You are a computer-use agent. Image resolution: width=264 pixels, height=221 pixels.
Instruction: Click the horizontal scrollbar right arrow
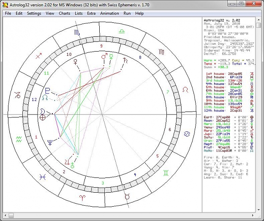[x=253, y=215]
